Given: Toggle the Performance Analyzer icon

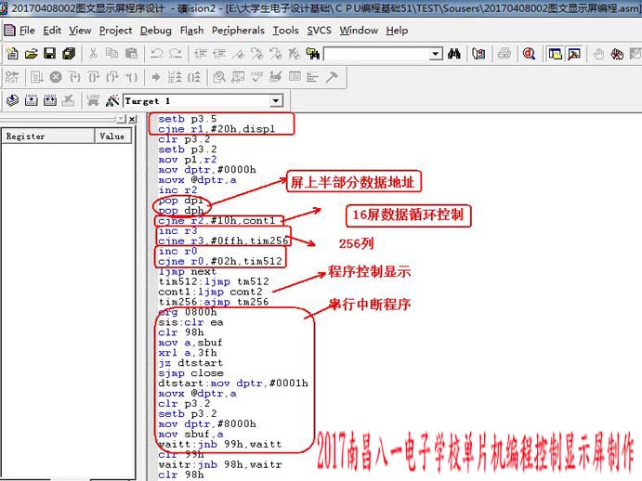Looking at the screenshot, I should (x=313, y=77).
